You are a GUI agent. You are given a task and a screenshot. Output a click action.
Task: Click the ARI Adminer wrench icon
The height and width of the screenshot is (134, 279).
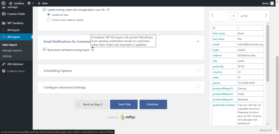click(x=4, y=64)
